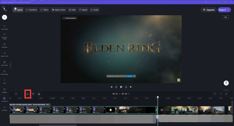Image resolution: width=234 pixels, height=126 pixels.
Task: Duplicate the selected clip
Action: click(39, 94)
